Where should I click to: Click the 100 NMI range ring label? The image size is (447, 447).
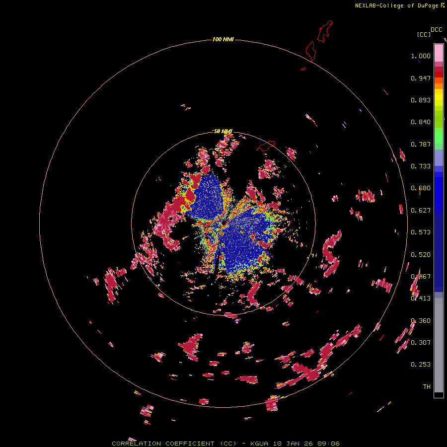223,39
